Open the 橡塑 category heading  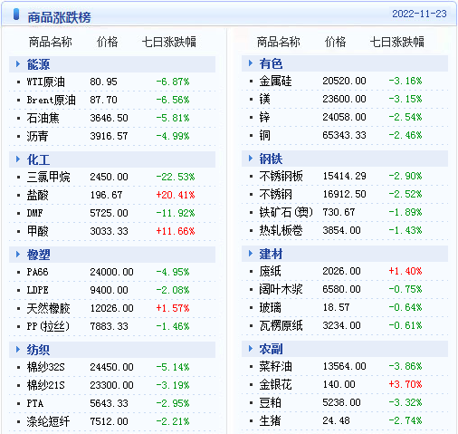coord(38,255)
